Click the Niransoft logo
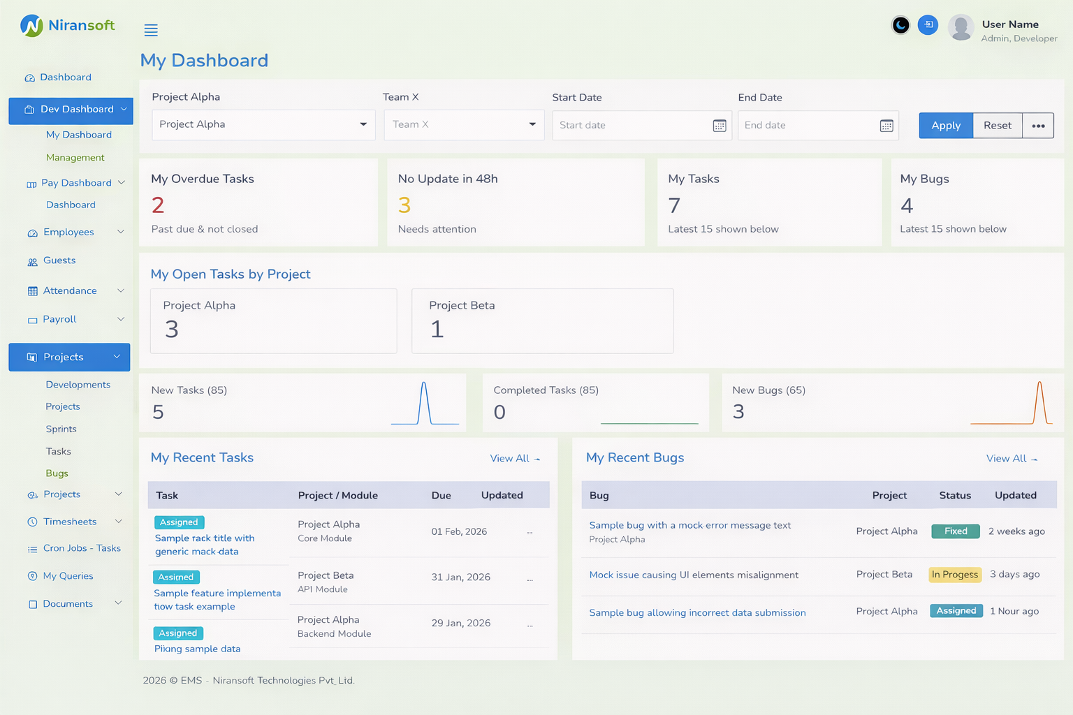 click(x=68, y=26)
